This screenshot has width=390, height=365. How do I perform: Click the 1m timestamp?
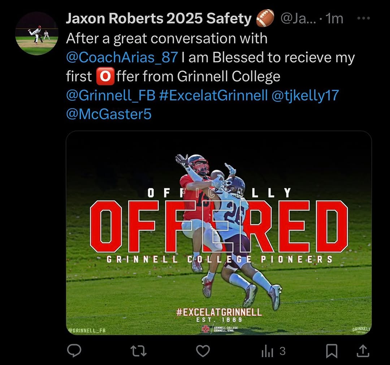coord(334,18)
